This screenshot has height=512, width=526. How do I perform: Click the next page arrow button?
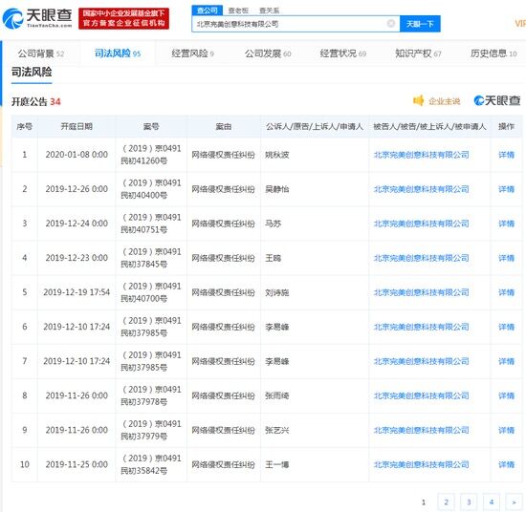tap(514, 501)
